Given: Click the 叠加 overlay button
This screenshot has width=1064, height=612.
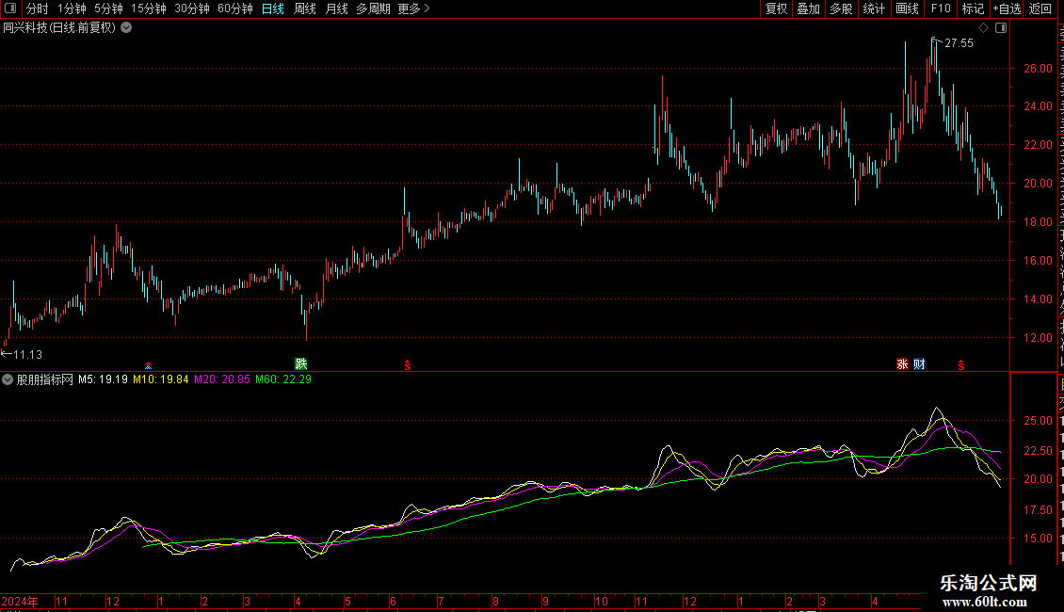Looking at the screenshot, I should click(809, 8).
